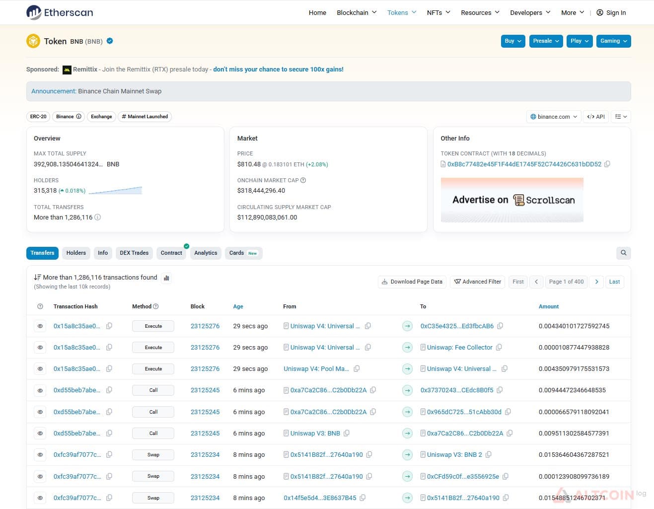
Task: Click the Method column help icon
Action: tap(156, 306)
